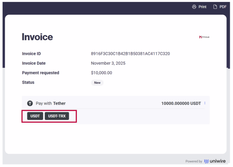Open the three-dot options menu beside USDT amount
The width and height of the screenshot is (233, 167).
pyautogui.click(x=205, y=103)
